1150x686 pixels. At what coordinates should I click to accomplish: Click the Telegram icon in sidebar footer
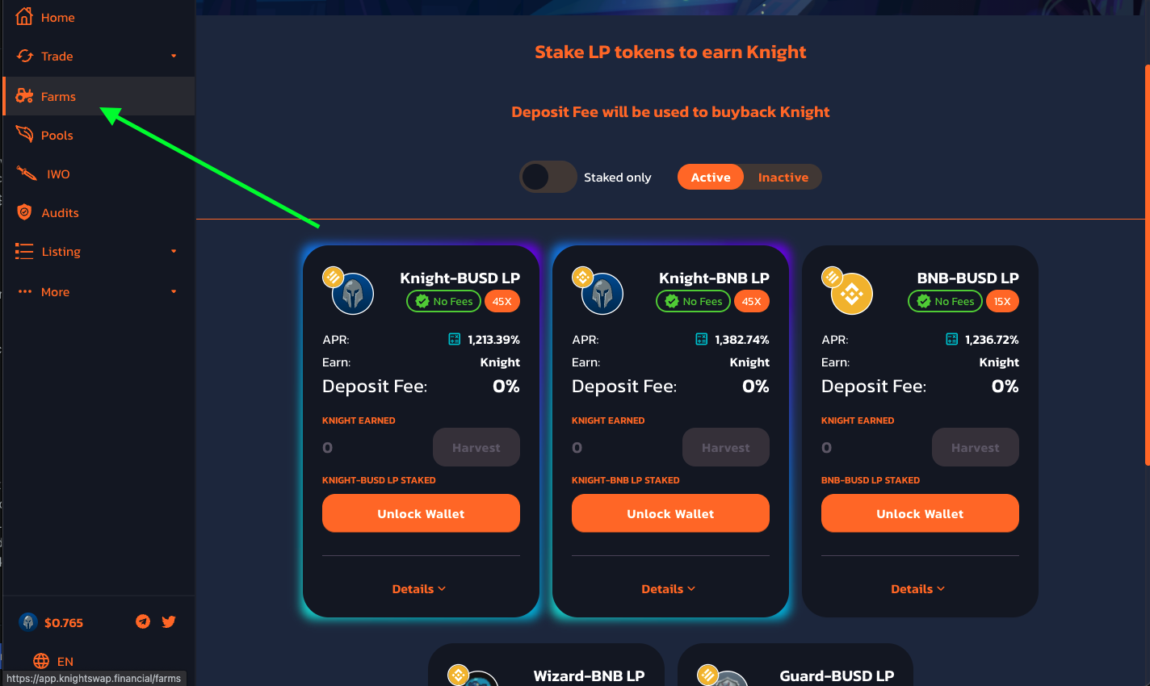[x=143, y=621]
